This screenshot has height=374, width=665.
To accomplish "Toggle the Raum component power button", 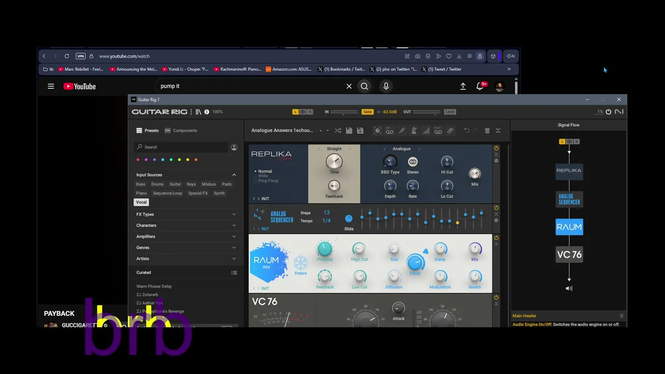I will coord(496,238).
